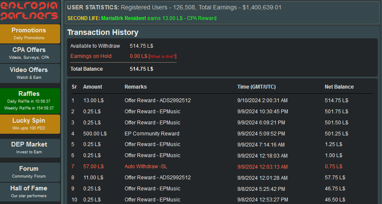Click the Earnings on Hold 0.00 L$ value

(138, 56)
